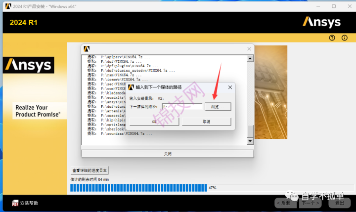The image size is (356, 212).
Task: Click the log scrollbar up arrow
Action: tap(250, 59)
